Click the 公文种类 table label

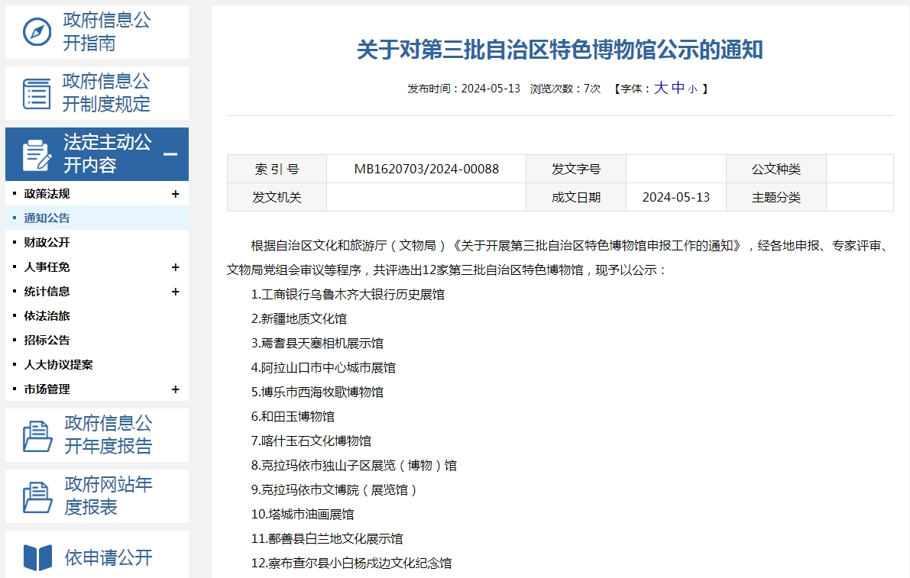pyautogui.click(x=776, y=170)
